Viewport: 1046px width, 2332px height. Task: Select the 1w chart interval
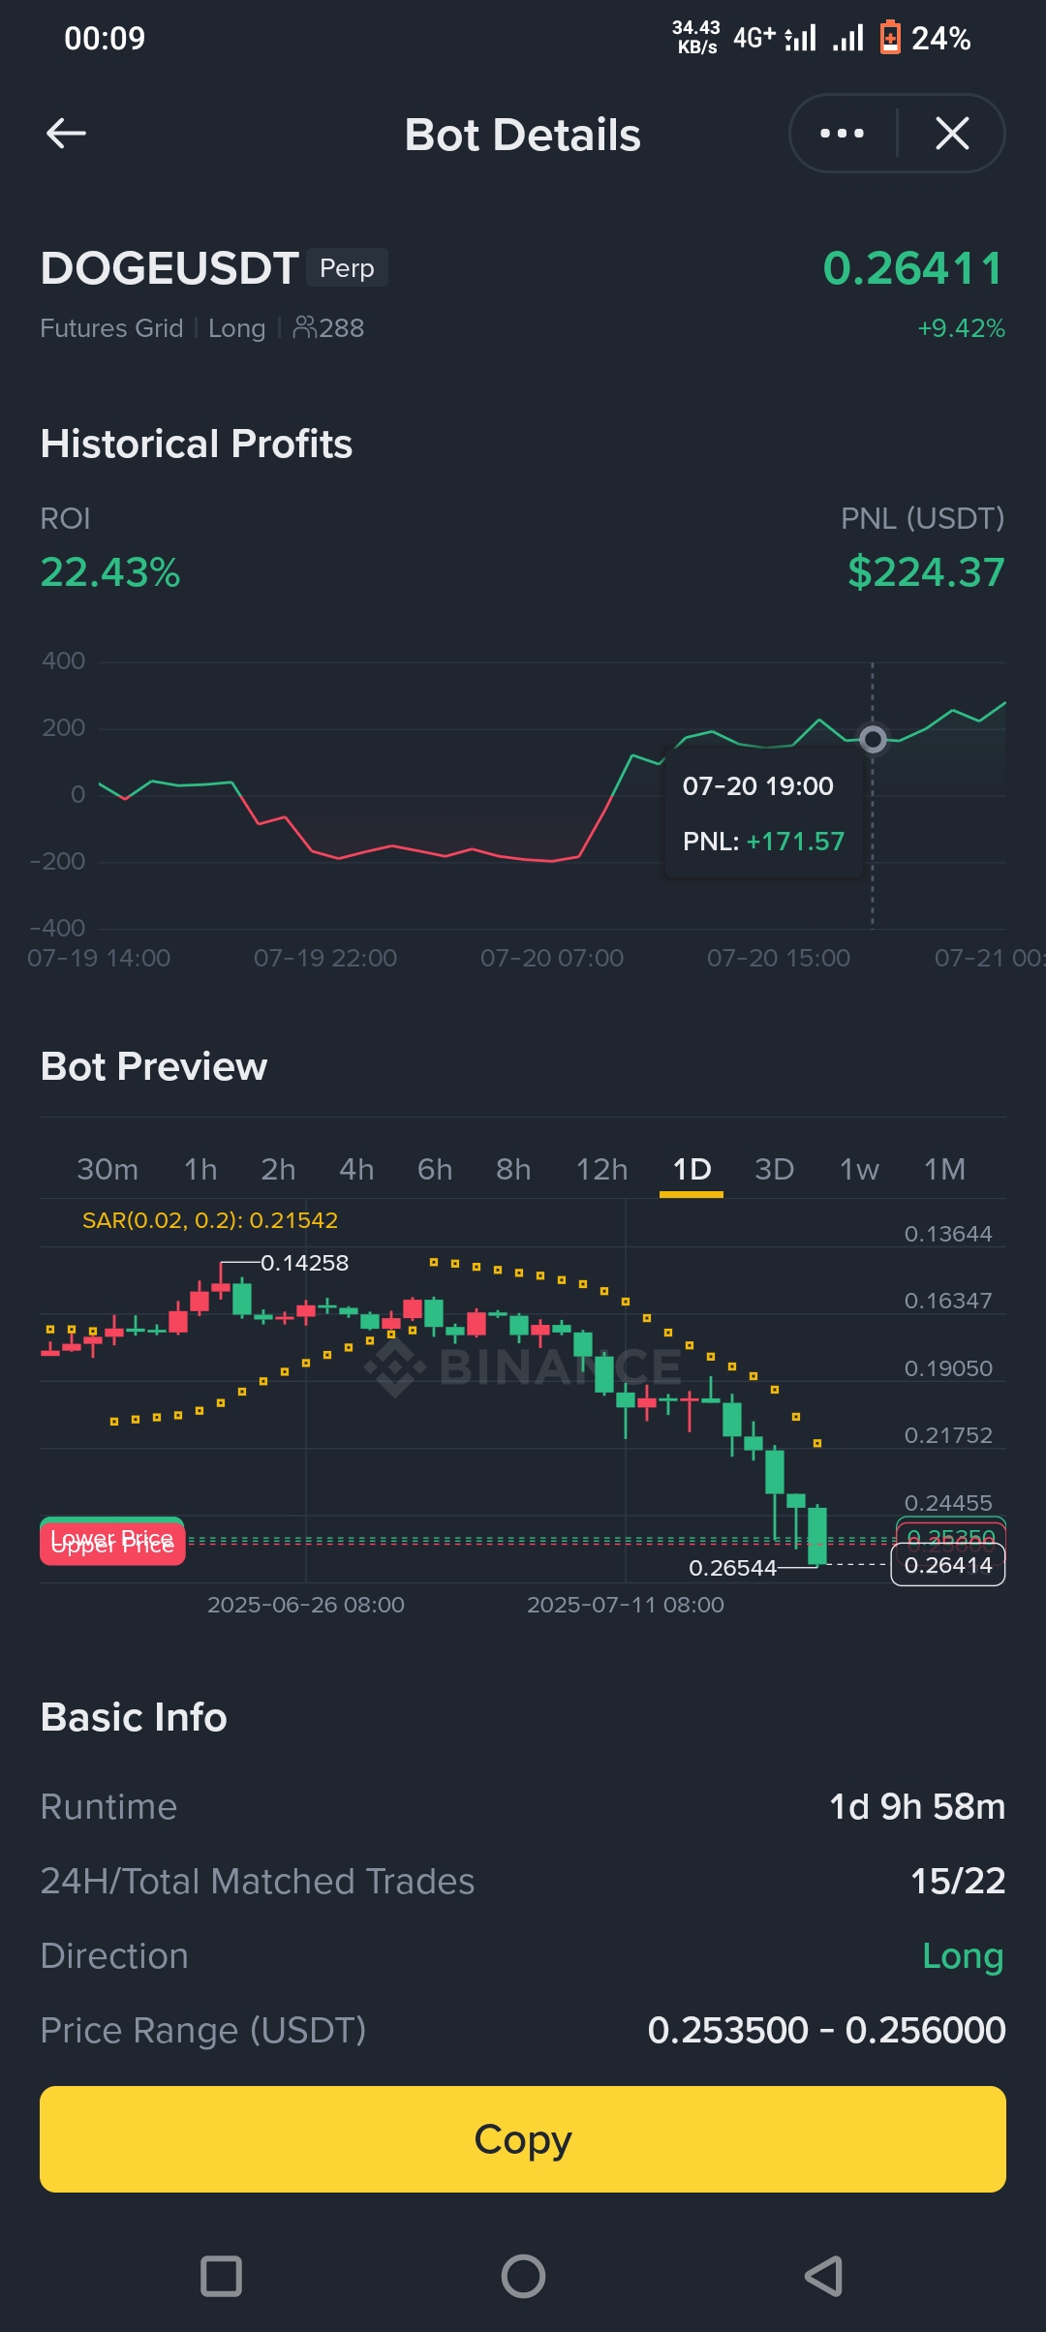(x=859, y=1169)
